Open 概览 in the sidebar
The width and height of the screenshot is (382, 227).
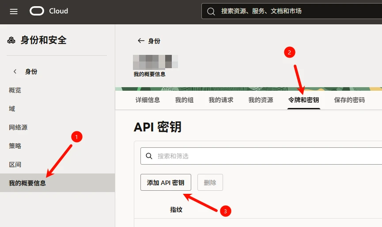pyautogui.click(x=15, y=90)
